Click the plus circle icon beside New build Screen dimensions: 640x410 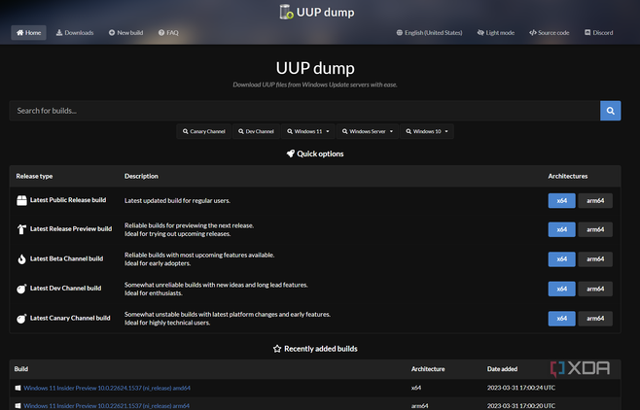pos(112,33)
